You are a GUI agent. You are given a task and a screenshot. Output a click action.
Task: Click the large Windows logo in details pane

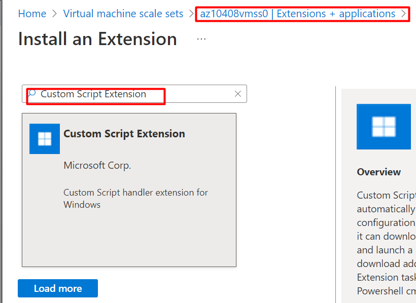point(384,127)
